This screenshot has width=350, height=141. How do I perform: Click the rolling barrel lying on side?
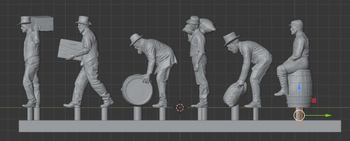click(x=138, y=90)
